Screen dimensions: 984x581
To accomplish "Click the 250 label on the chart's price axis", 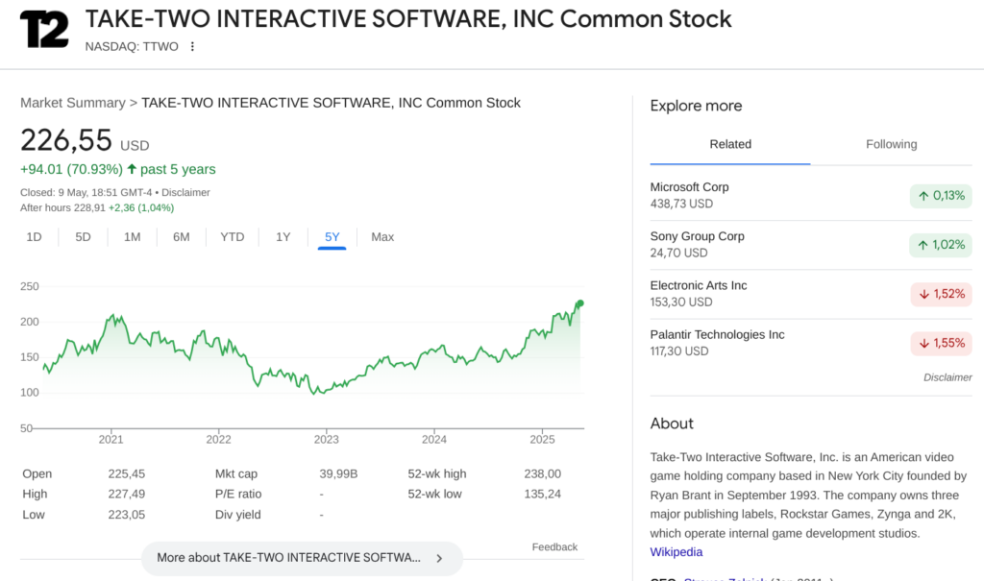I will click(x=30, y=286).
